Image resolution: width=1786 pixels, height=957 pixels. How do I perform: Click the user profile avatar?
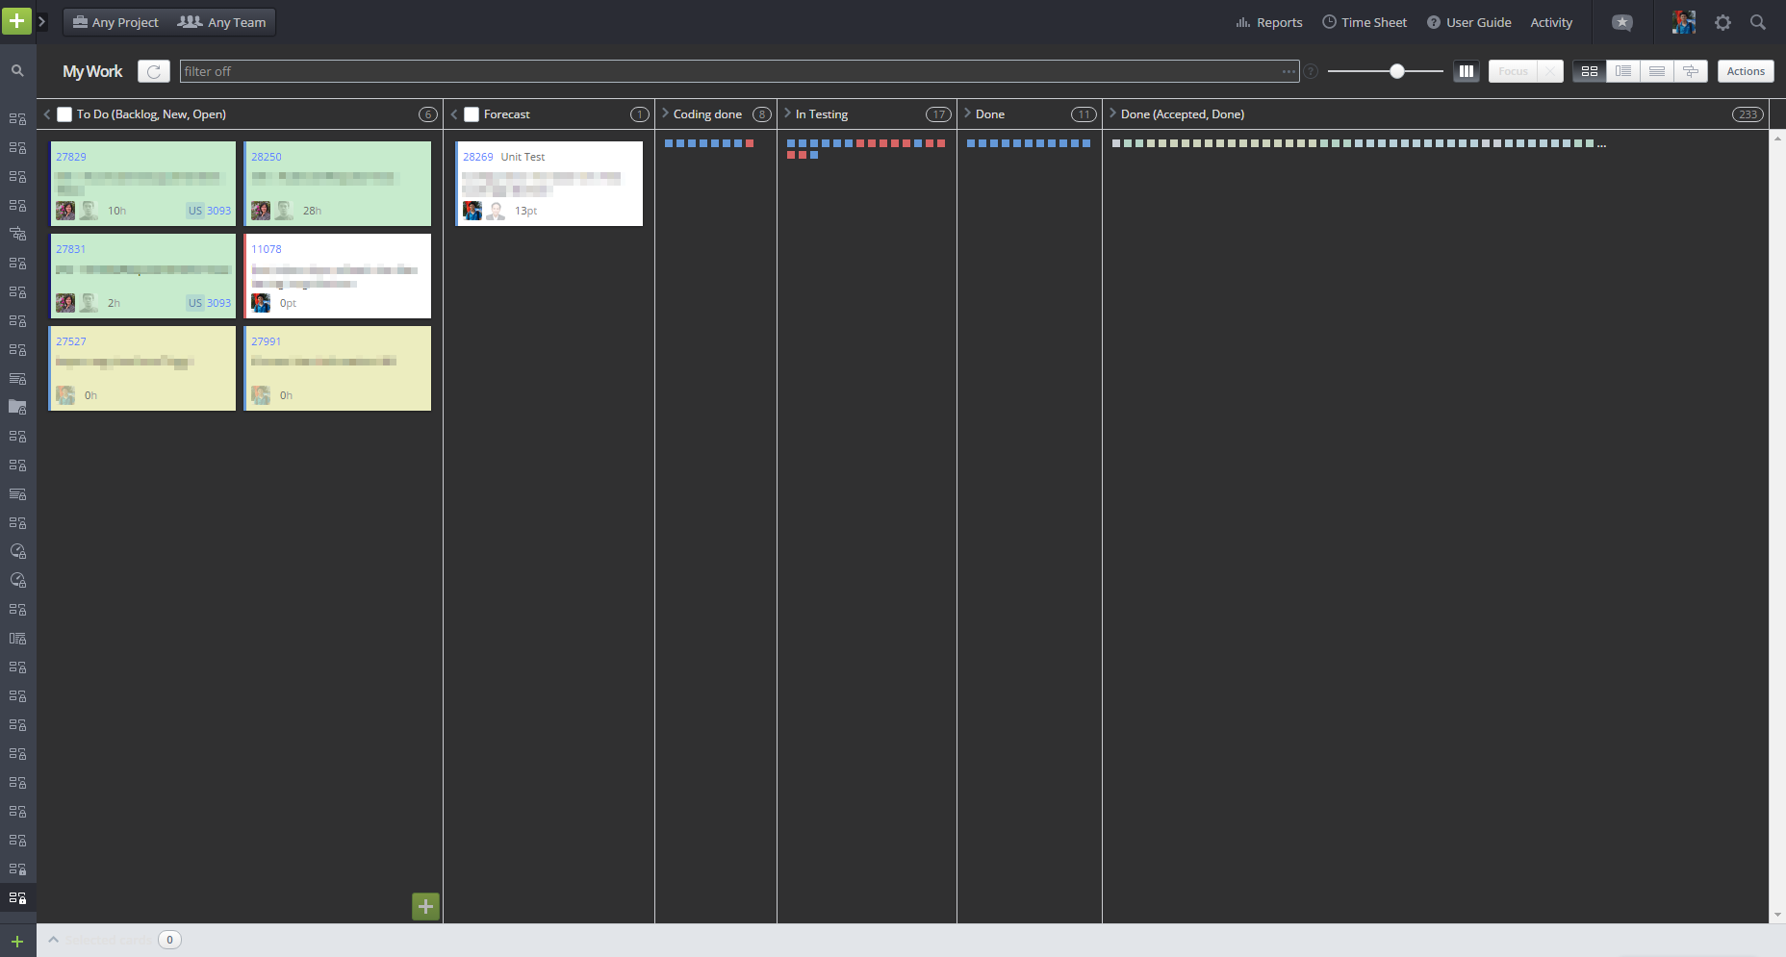1683,22
